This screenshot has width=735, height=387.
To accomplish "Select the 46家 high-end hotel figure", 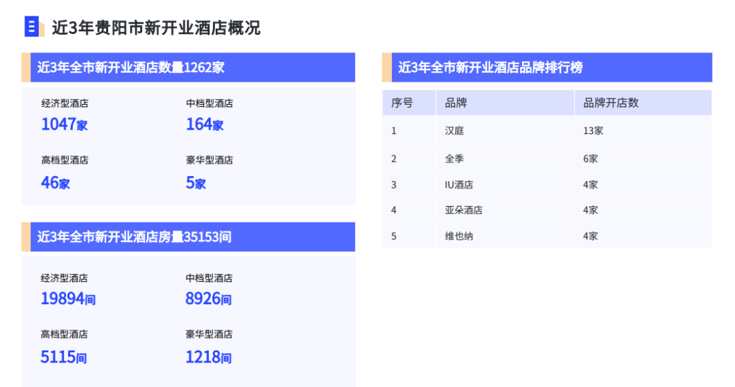I will tap(55, 182).
